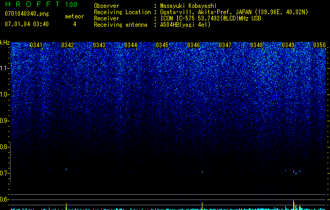Click time marker 0348
The image size is (330, 210).
point(257,45)
